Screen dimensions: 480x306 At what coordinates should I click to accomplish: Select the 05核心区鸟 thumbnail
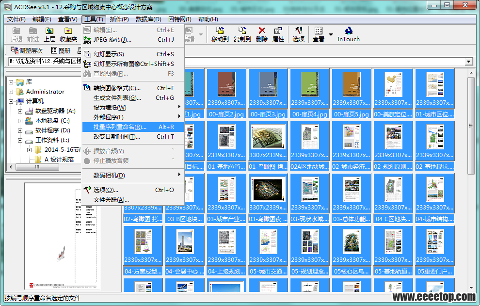(352, 251)
